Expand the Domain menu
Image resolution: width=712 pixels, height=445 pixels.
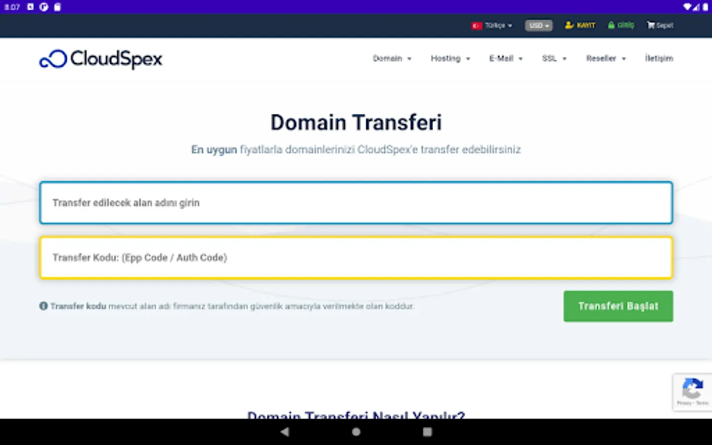392,58
